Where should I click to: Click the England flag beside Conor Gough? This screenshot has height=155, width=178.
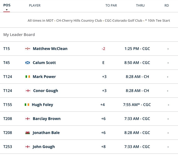(28, 91)
